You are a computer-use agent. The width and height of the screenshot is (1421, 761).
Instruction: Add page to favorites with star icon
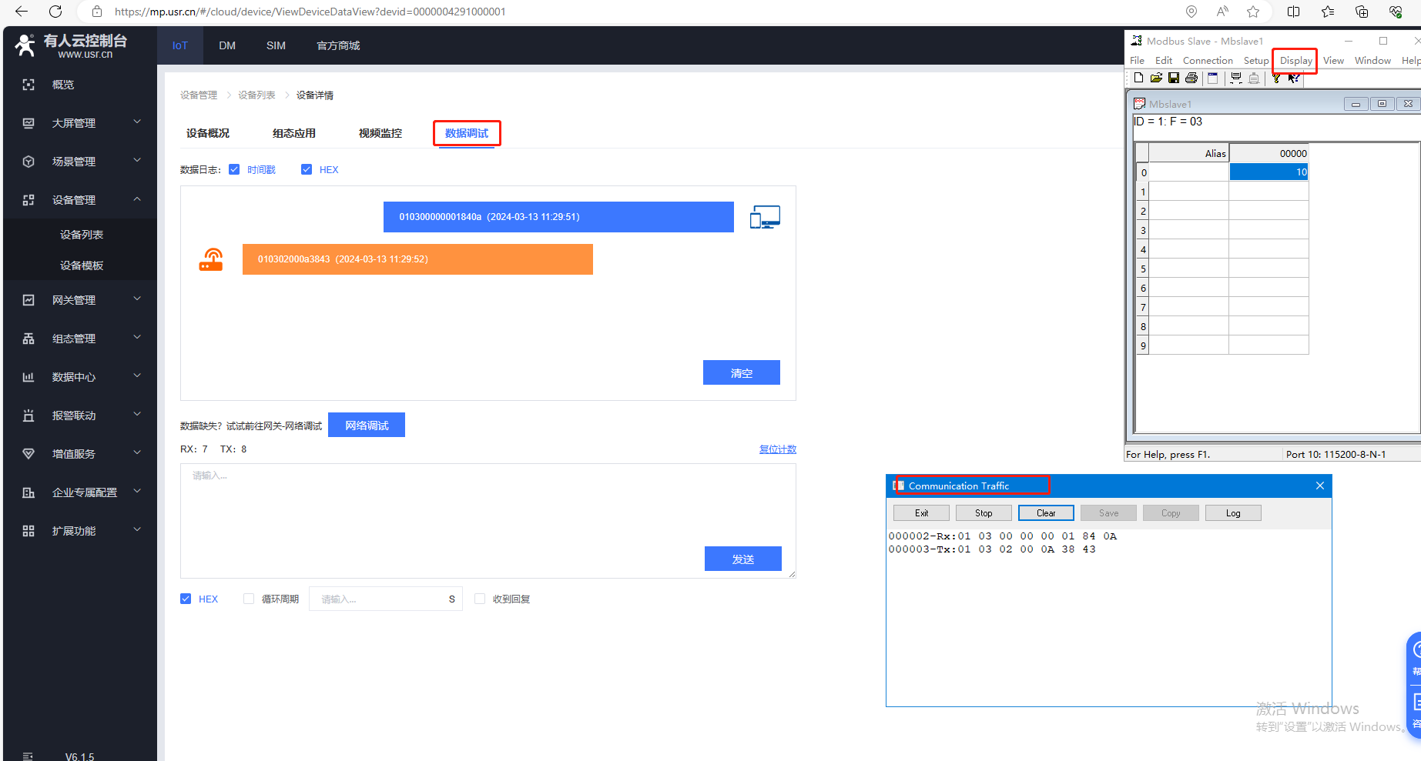[1253, 12]
